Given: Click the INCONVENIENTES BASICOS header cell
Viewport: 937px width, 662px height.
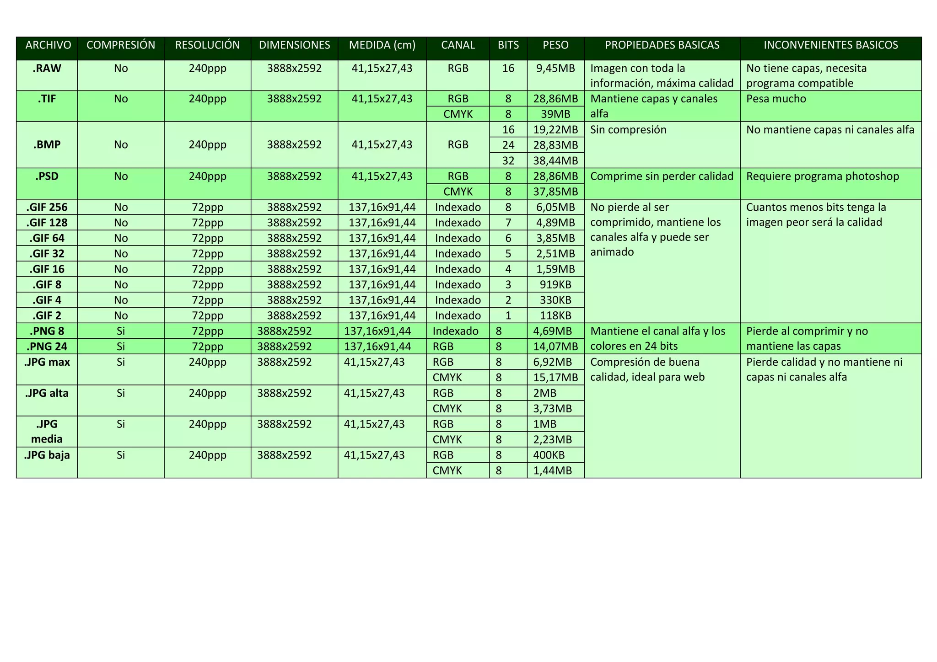Looking at the screenshot, I should [x=830, y=45].
